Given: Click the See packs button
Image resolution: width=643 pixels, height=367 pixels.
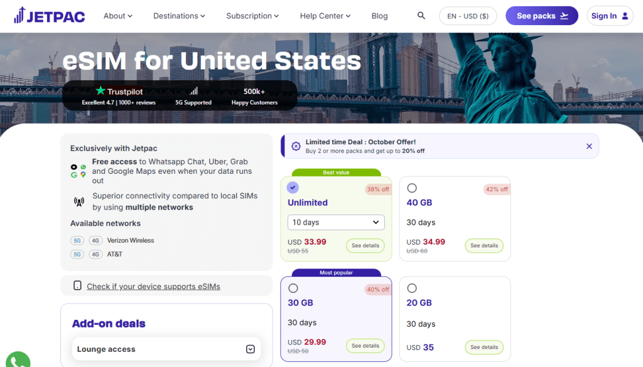Looking at the screenshot, I should coord(542,16).
